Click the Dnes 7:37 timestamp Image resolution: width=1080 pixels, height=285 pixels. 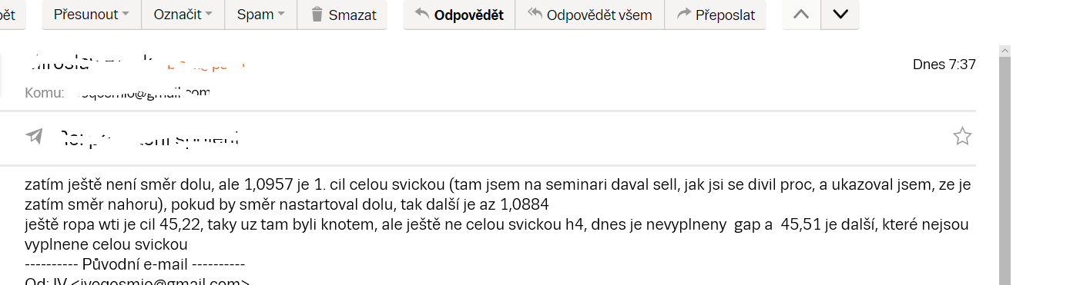(944, 65)
